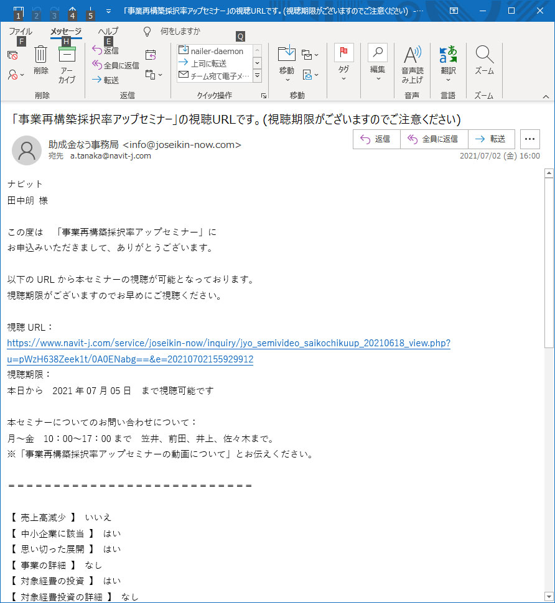
Task: Click the Delete (削除) trash icon
Action: point(41,55)
